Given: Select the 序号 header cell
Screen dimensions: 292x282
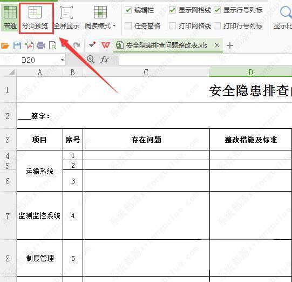Looking at the screenshot, I should point(73,139).
